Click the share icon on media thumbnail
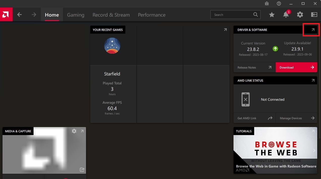 tap(82, 170)
